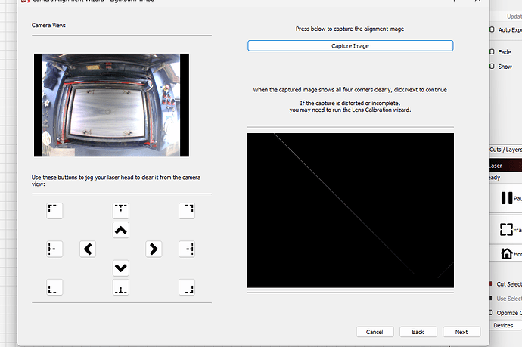Click the black captured image preview
The image size is (522, 347).
pos(350,210)
